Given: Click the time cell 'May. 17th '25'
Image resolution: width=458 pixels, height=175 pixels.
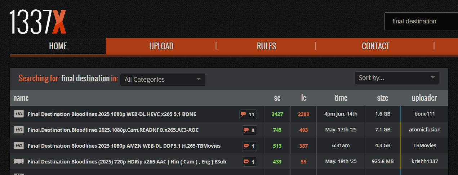Looking at the screenshot, I should 341,130.
